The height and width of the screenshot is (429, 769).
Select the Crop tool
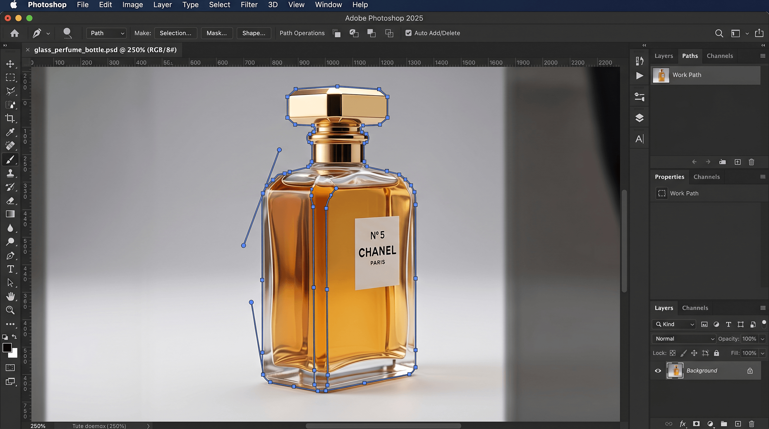click(10, 118)
